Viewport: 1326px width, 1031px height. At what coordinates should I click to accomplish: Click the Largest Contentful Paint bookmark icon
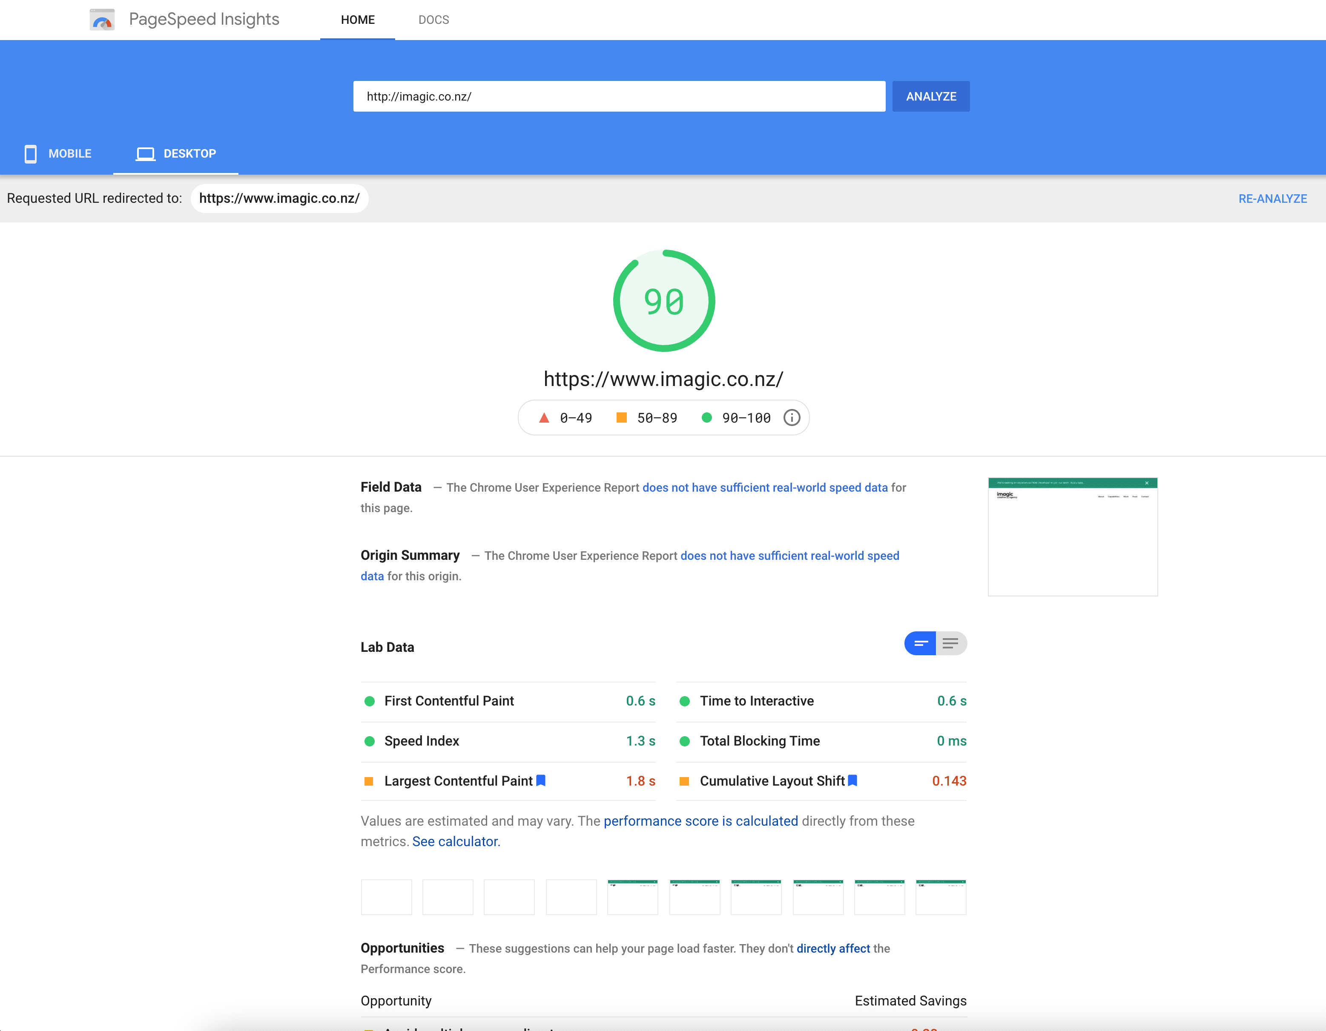coord(541,780)
